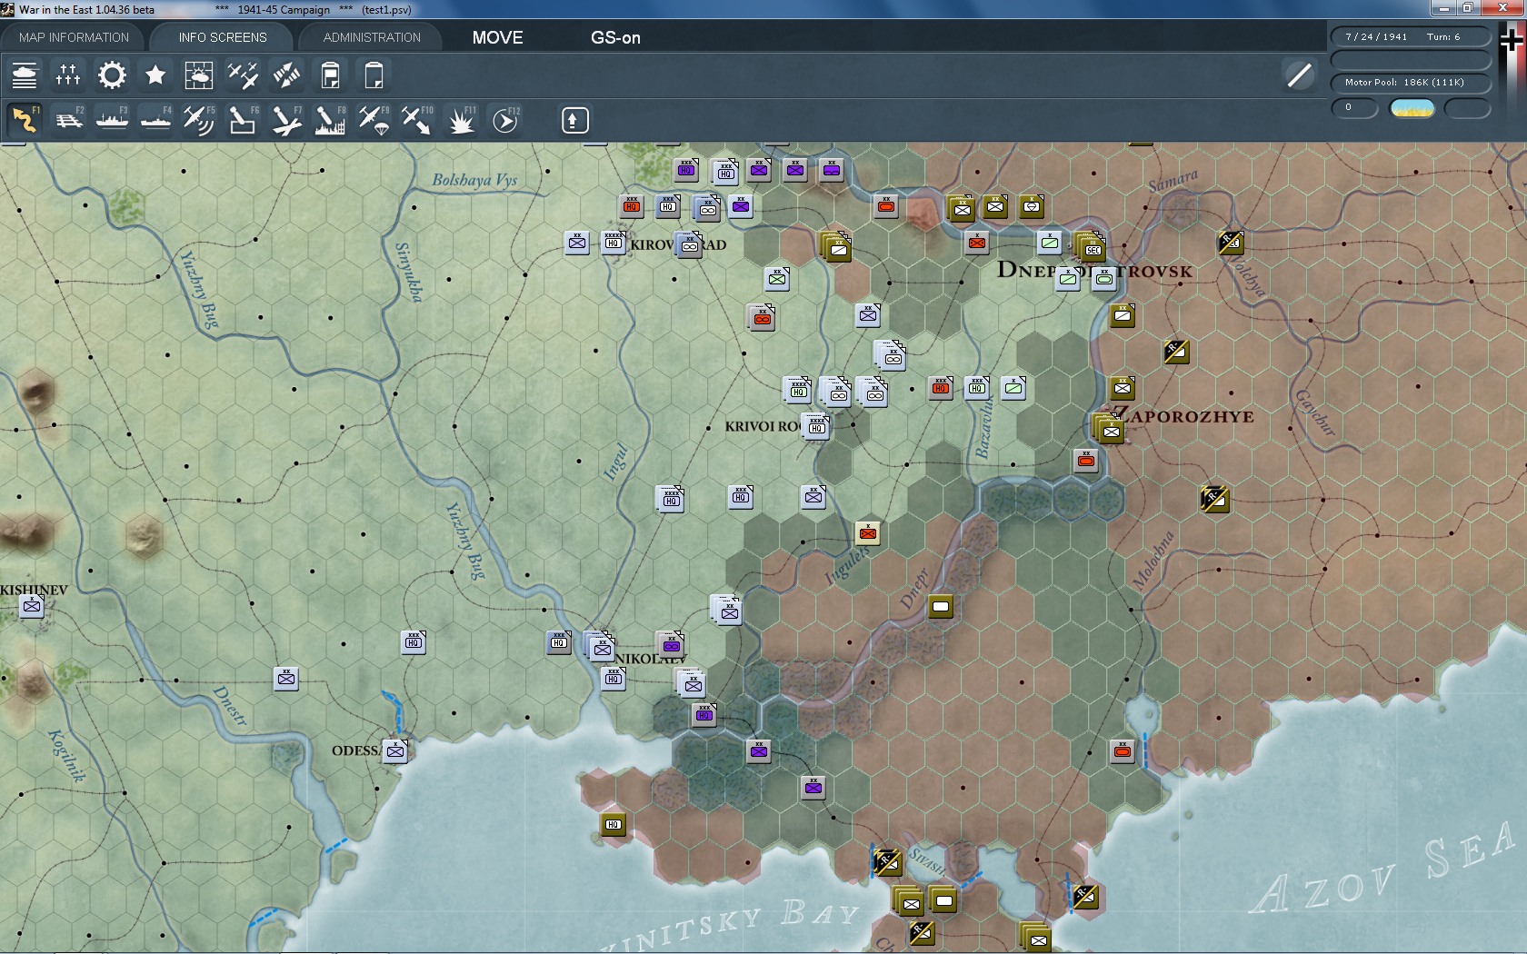
Task: Click the MOVE mode label
Action: coord(497,37)
